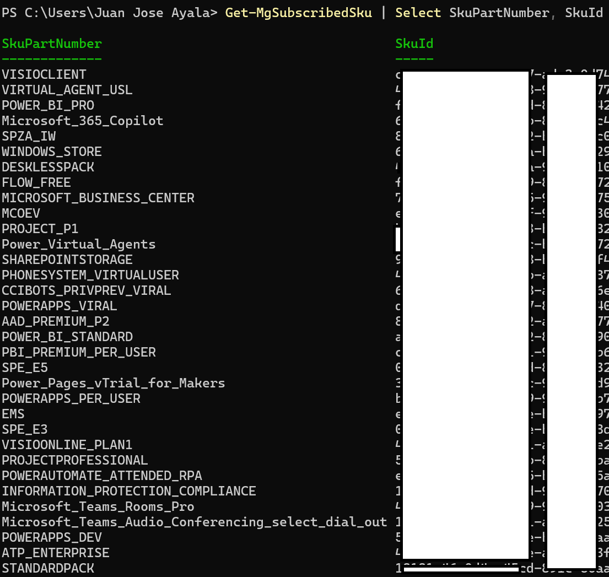
Task: Click the SkuPartNumber column header
Action: tap(52, 44)
